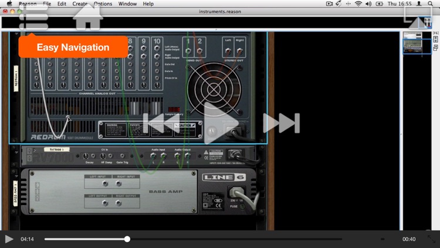Open the File menu
Viewport: 440px width, 248px height.
coord(47,4)
